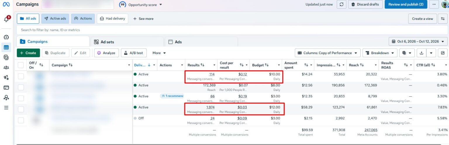
Task: Toggle the select-all campaigns checkbox
Action: (21, 65)
